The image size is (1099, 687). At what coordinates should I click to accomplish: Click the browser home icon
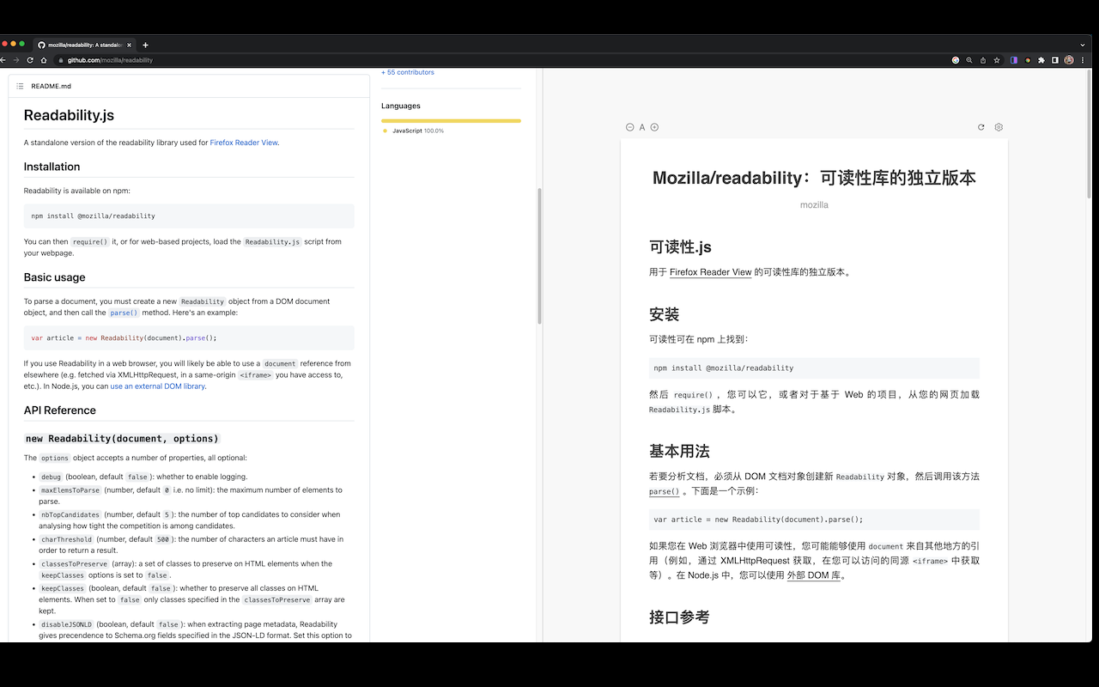[43, 60]
